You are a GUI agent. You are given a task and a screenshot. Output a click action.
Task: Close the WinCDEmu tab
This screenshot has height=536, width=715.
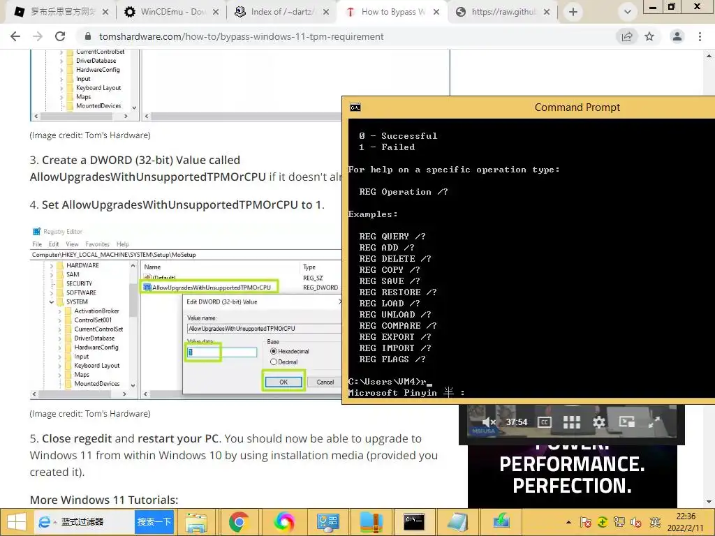216,13
